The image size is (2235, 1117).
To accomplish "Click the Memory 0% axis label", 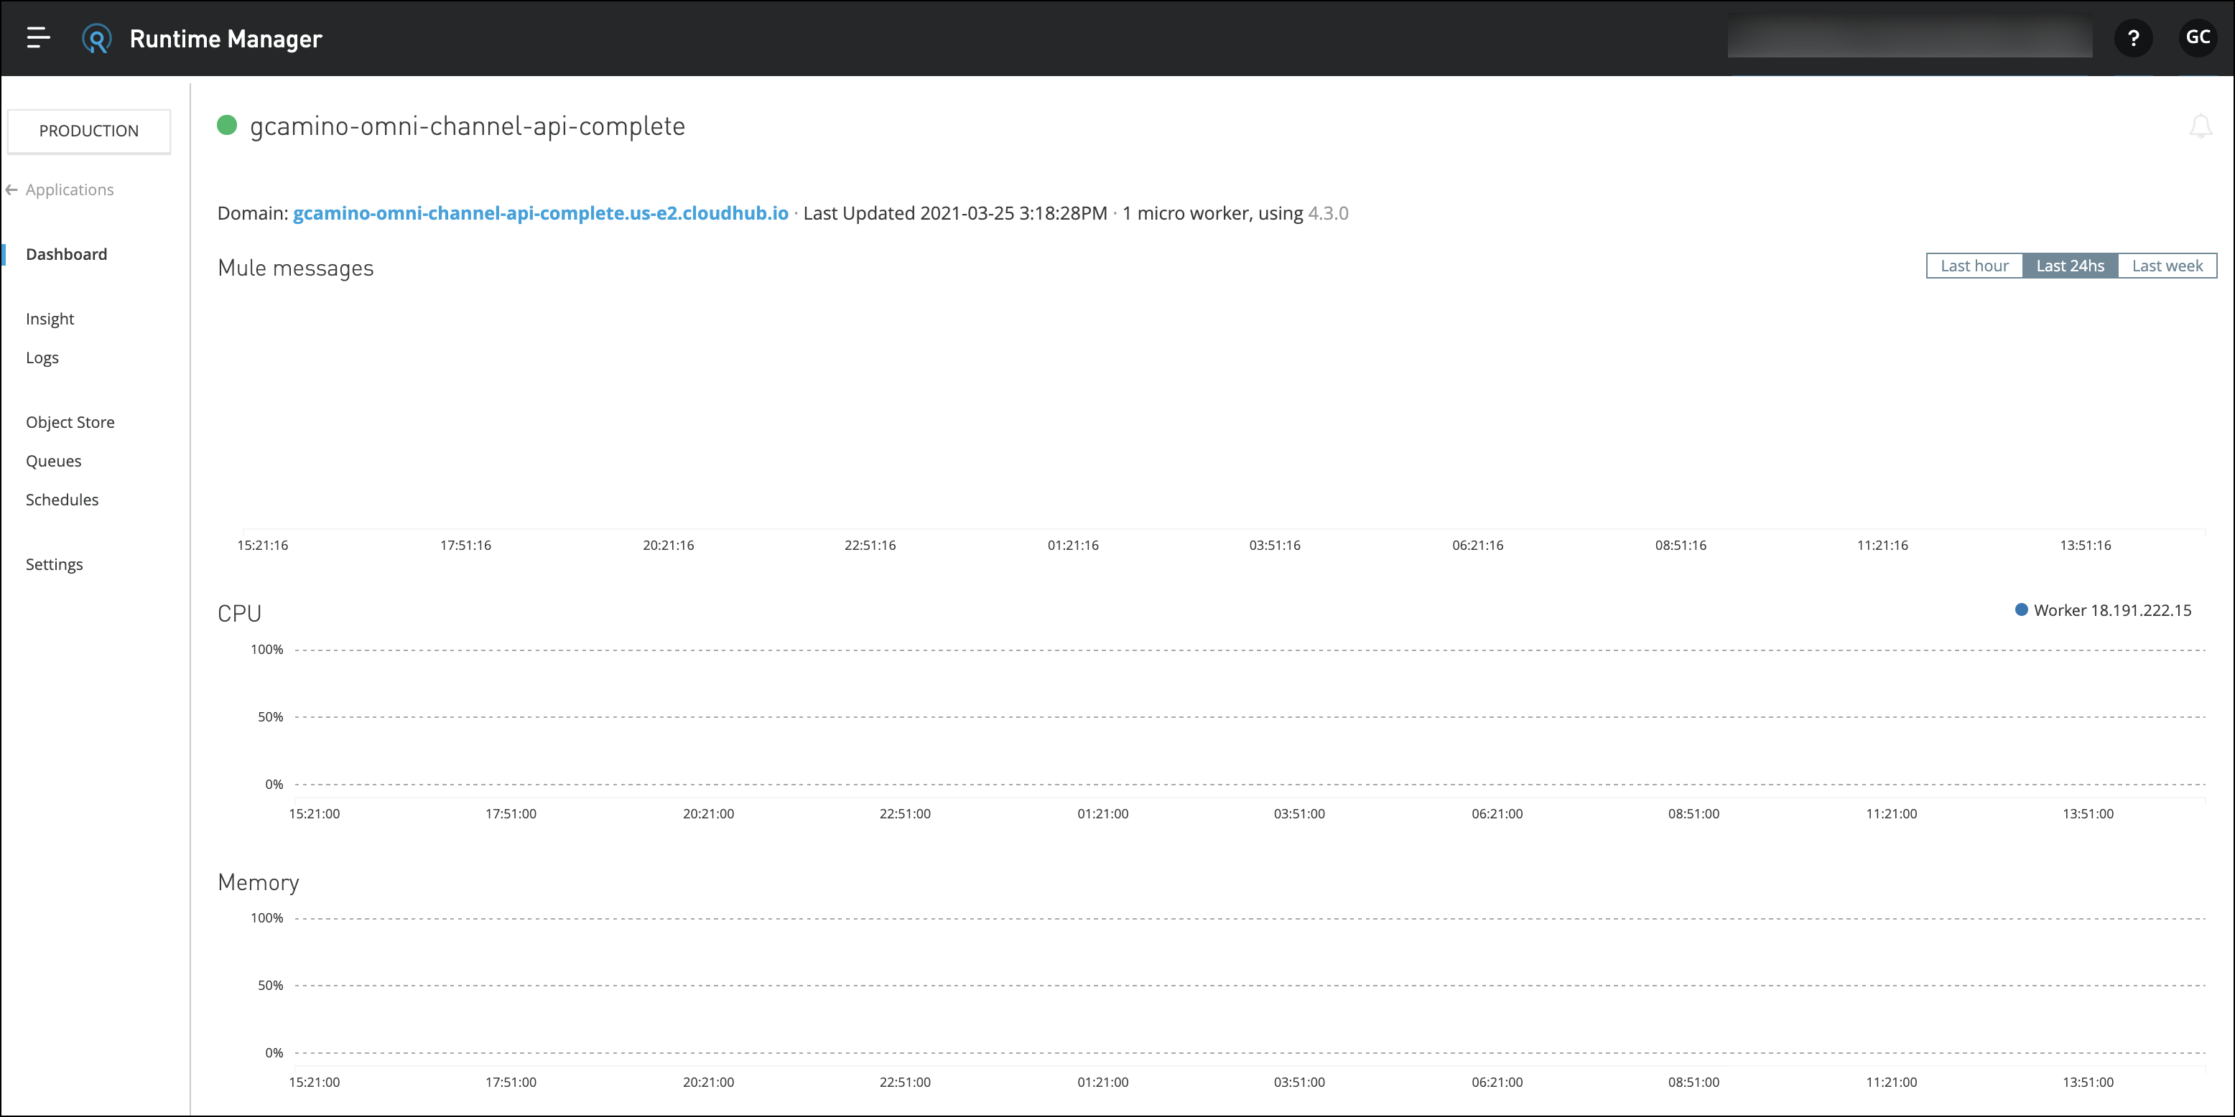I will 274,1053.
